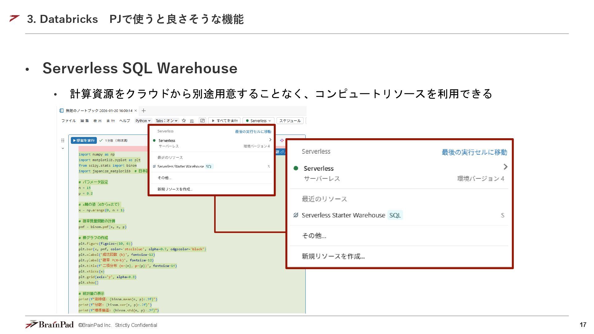This screenshot has width=594, height=334.
Task: Open the ヘルプ menu
Action: tap(125, 121)
